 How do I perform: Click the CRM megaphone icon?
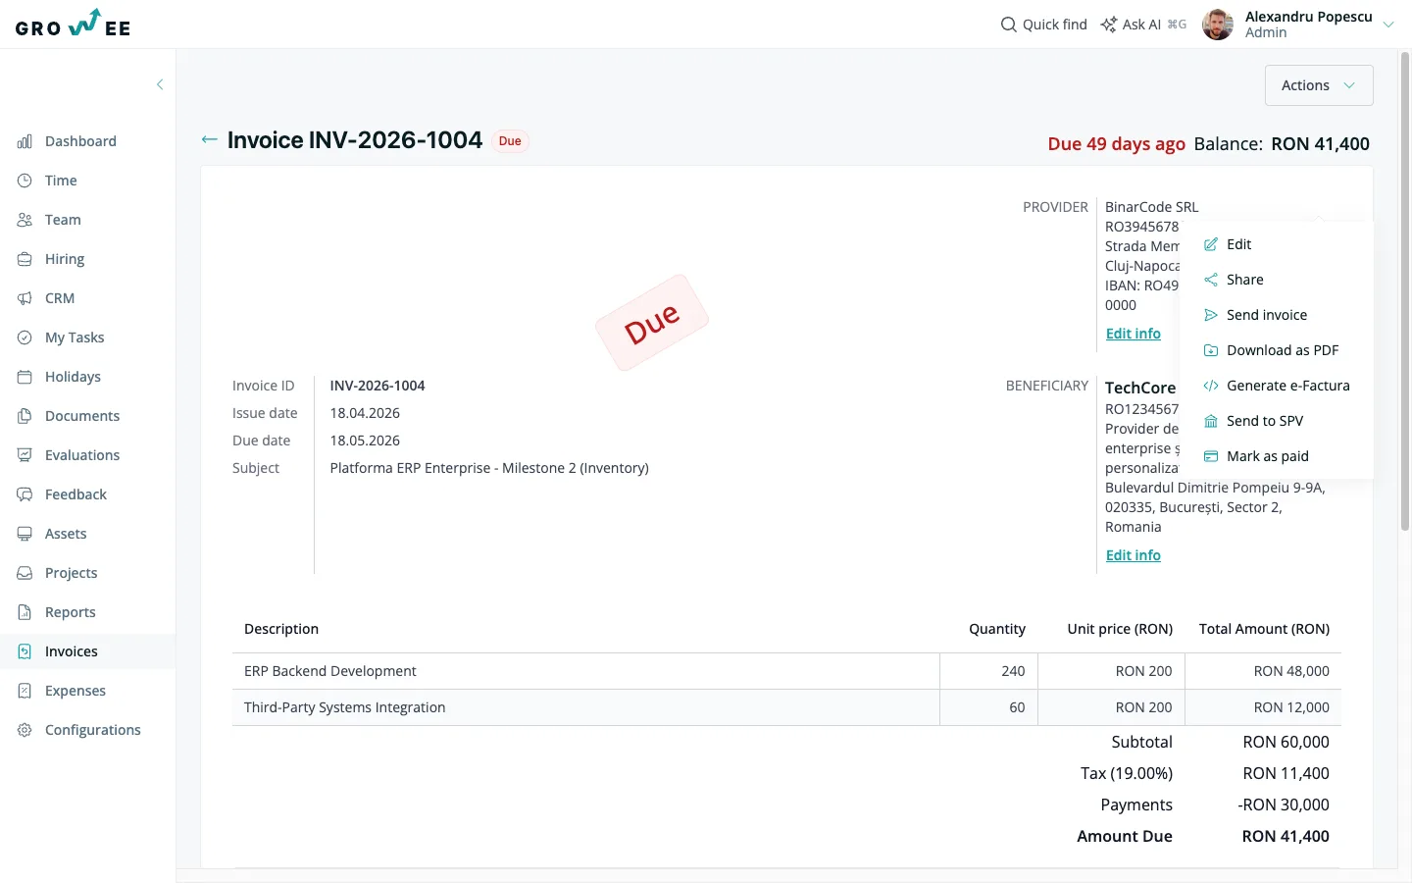pos(25,298)
